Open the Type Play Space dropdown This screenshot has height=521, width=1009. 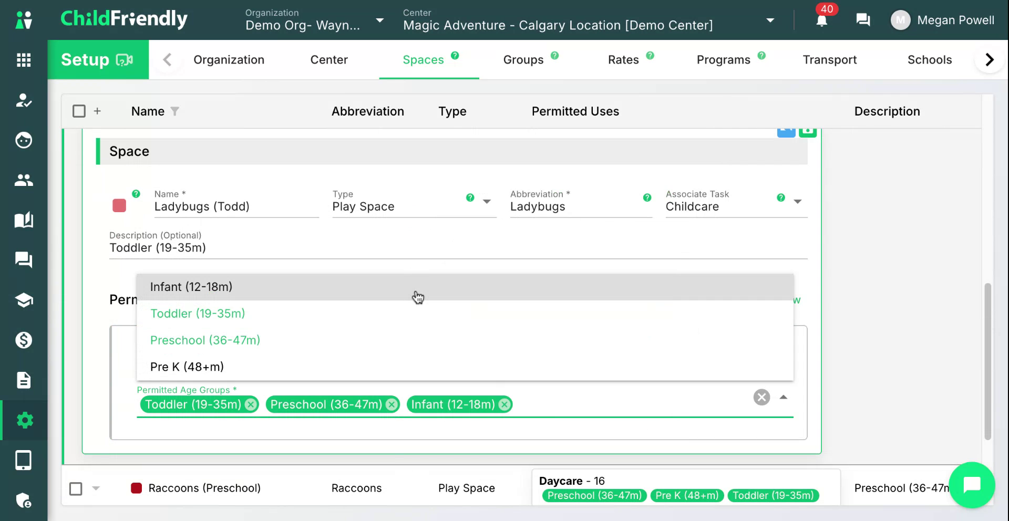[x=487, y=202]
